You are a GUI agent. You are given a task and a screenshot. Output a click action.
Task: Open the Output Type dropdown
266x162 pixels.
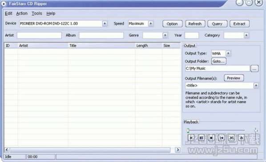(228, 54)
